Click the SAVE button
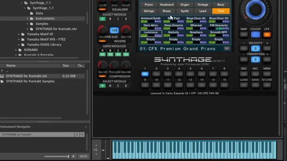 (x=255, y=85)
